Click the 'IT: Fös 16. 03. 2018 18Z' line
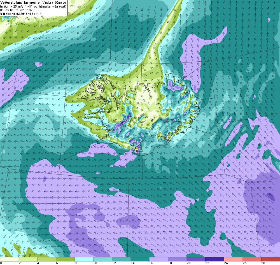The image size is (280, 265). [17, 10]
